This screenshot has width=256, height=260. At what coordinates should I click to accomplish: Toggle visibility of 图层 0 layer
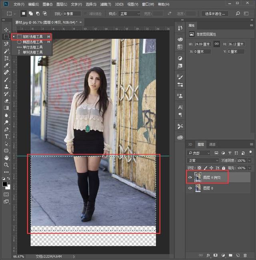(190, 188)
